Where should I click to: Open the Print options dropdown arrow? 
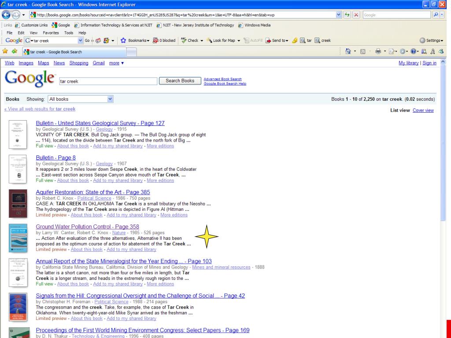[x=385, y=51]
